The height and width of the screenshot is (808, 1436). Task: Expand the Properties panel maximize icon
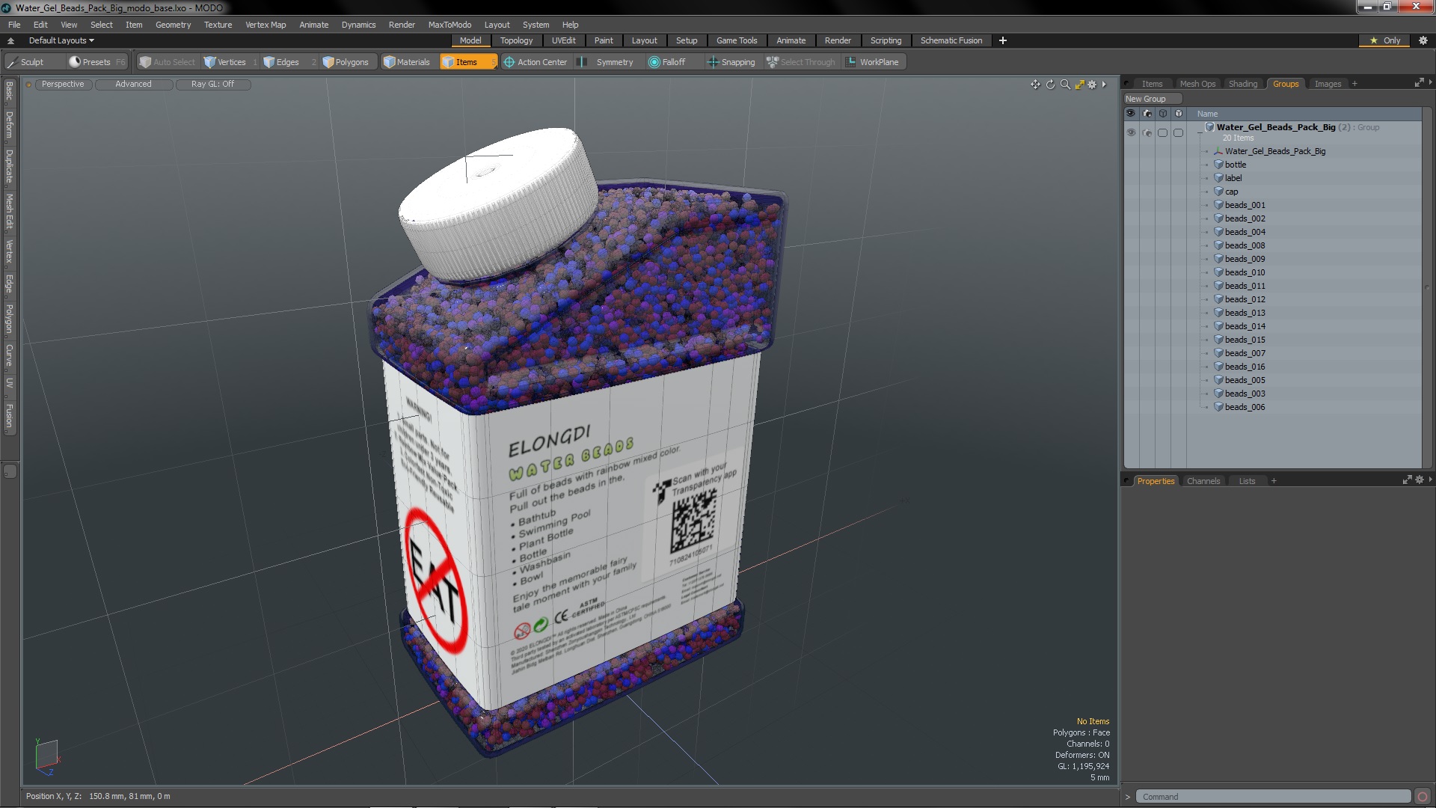[1407, 480]
